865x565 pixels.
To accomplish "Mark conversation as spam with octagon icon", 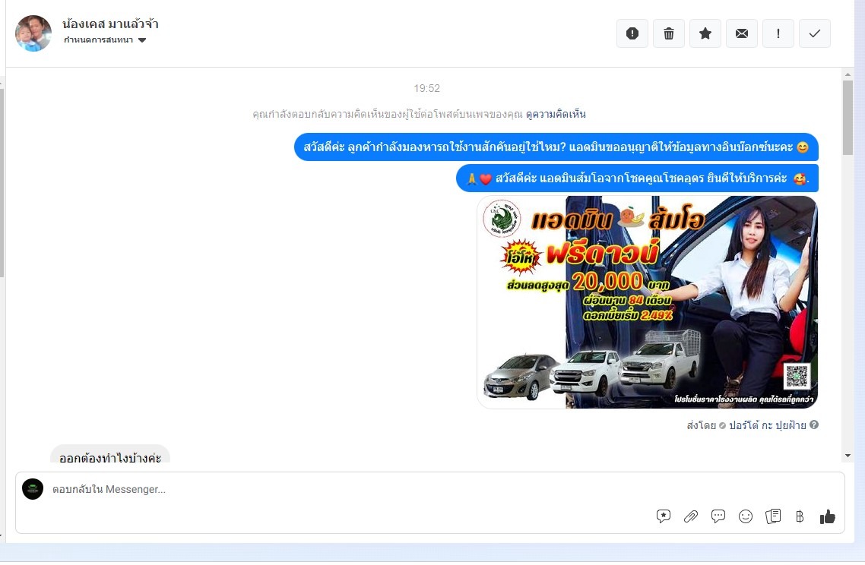I will pyautogui.click(x=632, y=33).
